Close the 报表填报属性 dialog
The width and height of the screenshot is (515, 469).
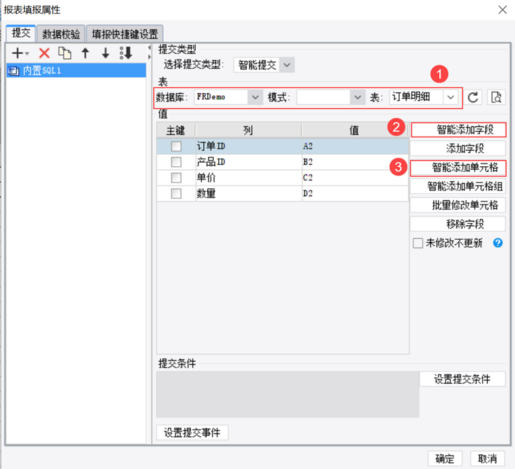click(502, 10)
